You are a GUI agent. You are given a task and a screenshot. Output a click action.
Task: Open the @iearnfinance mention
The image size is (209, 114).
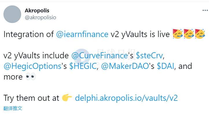pos(82,34)
